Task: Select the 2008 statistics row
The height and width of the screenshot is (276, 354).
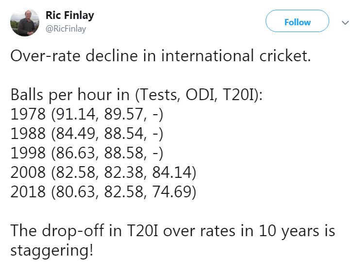Action: (103, 172)
